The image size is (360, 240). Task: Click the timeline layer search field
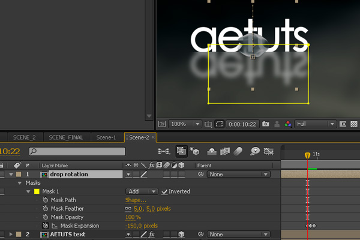(x=77, y=151)
